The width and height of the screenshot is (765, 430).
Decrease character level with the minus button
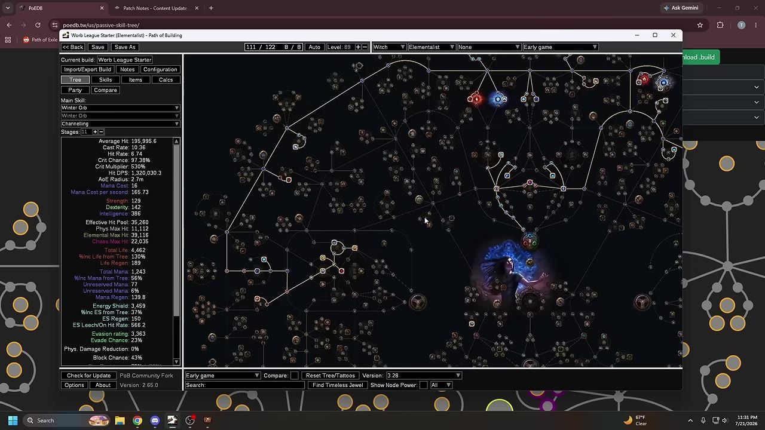(365, 47)
